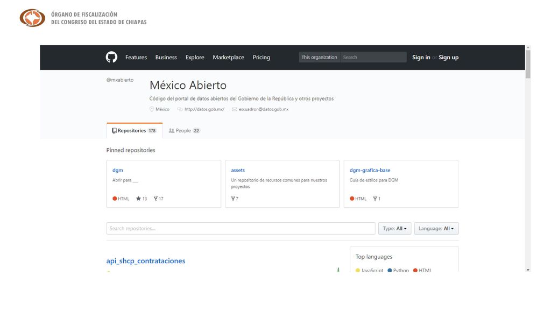Click the repository book icon on Repositories tab
The width and height of the screenshot is (551, 310).
point(114,130)
